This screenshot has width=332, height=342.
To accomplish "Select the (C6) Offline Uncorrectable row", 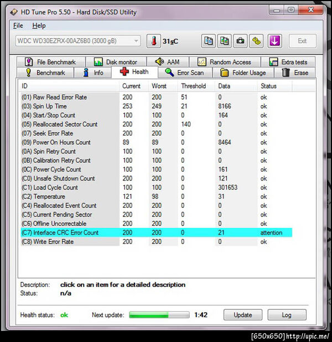I will point(157,224).
